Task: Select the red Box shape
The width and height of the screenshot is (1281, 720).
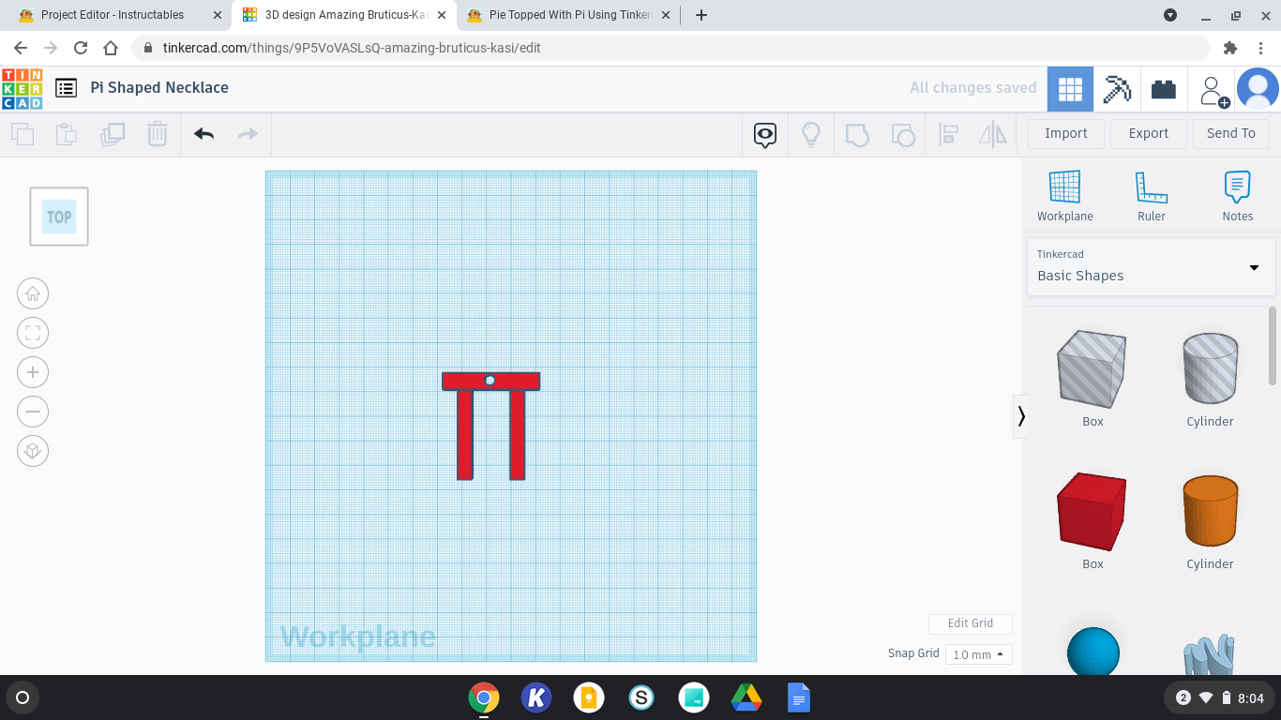Action: (1092, 512)
